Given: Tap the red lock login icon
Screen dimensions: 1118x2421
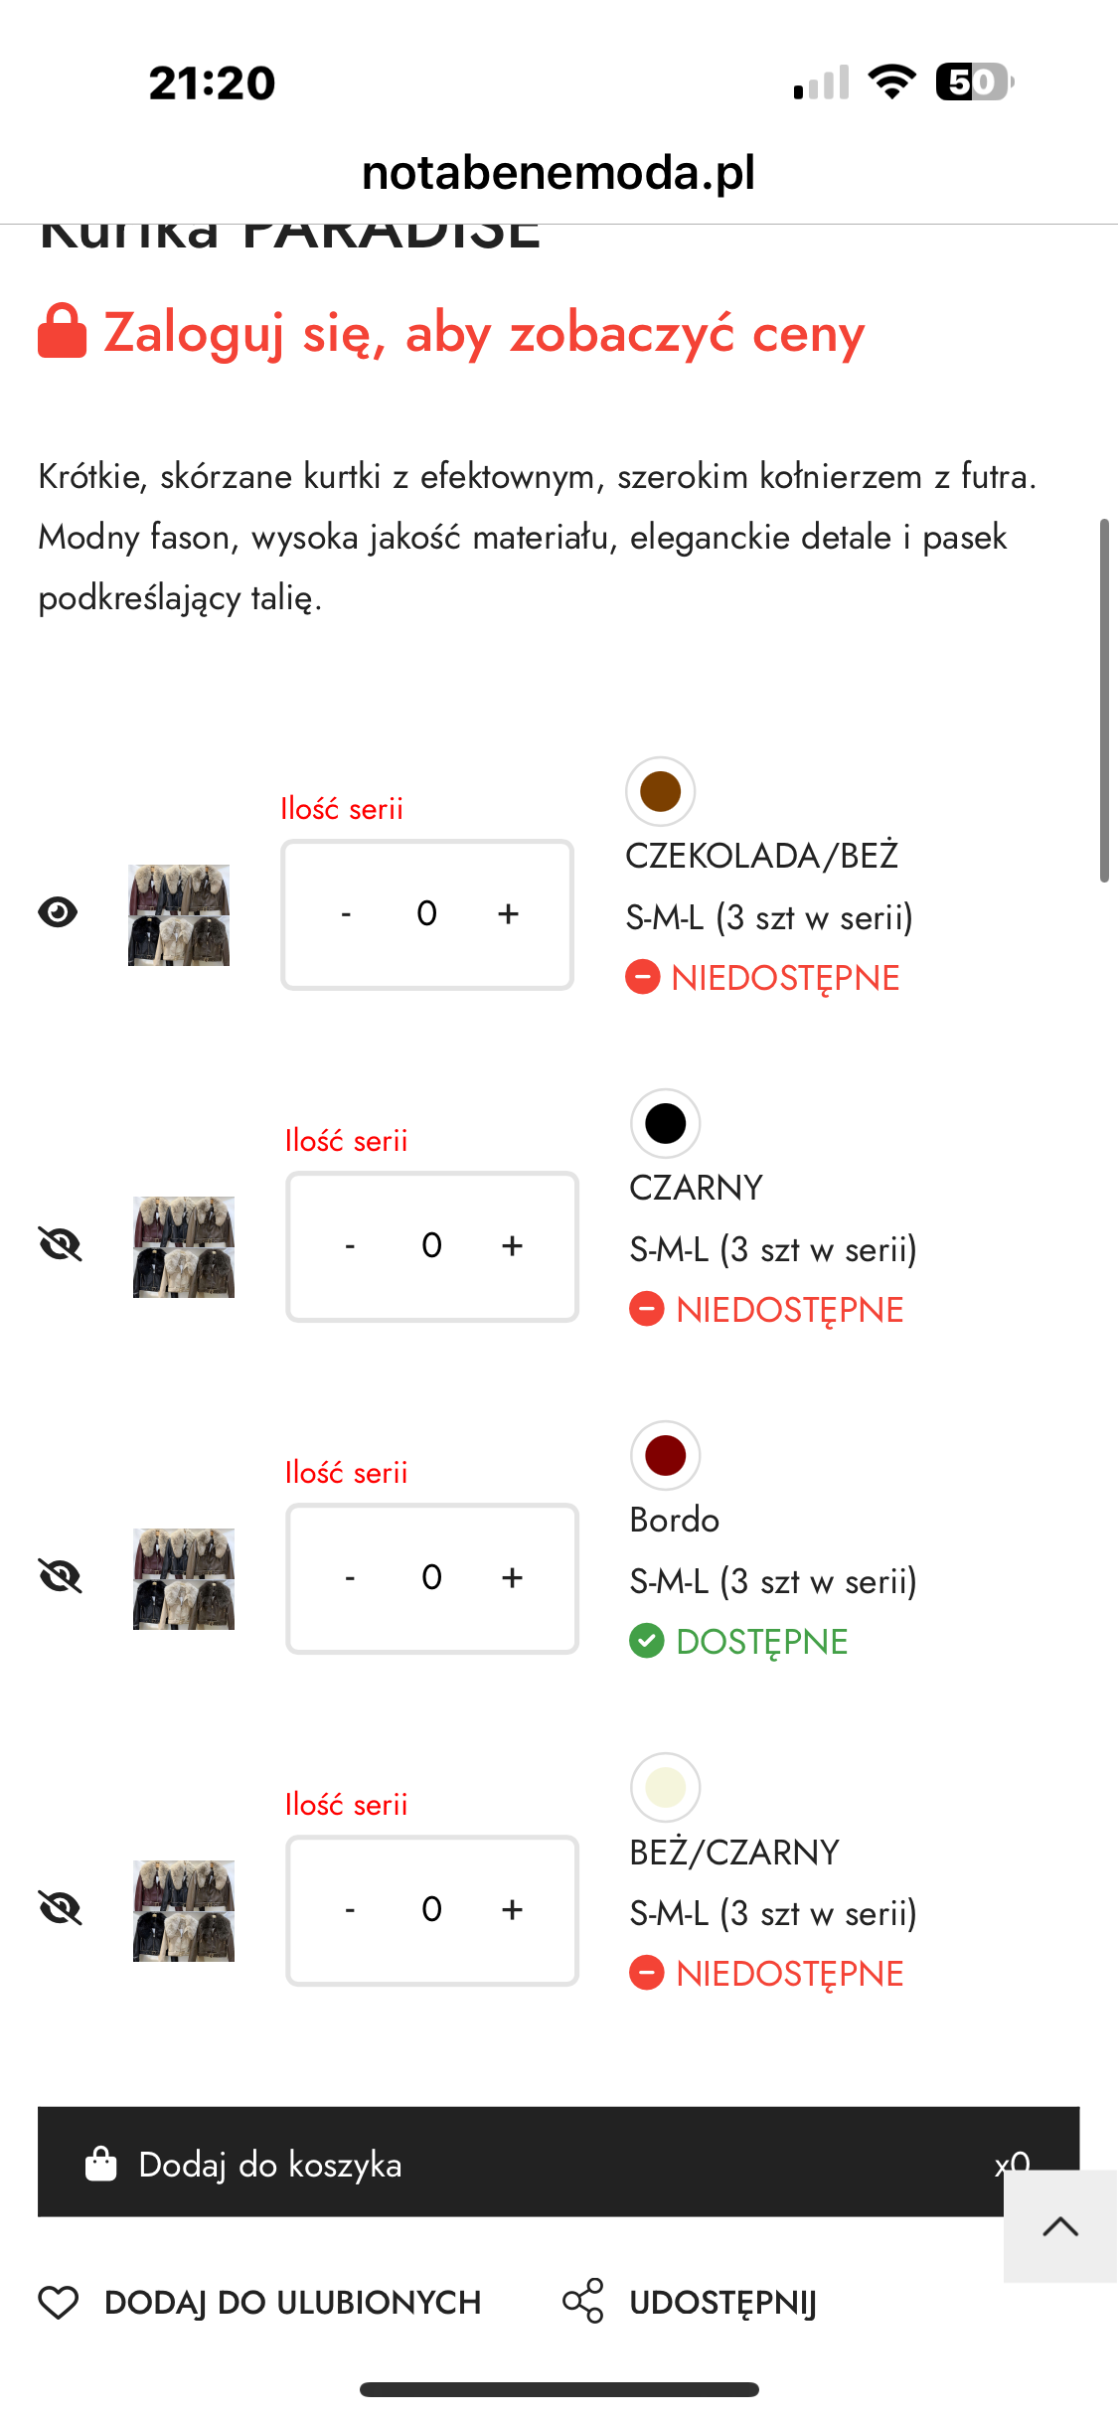Looking at the screenshot, I should click(62, 330).
